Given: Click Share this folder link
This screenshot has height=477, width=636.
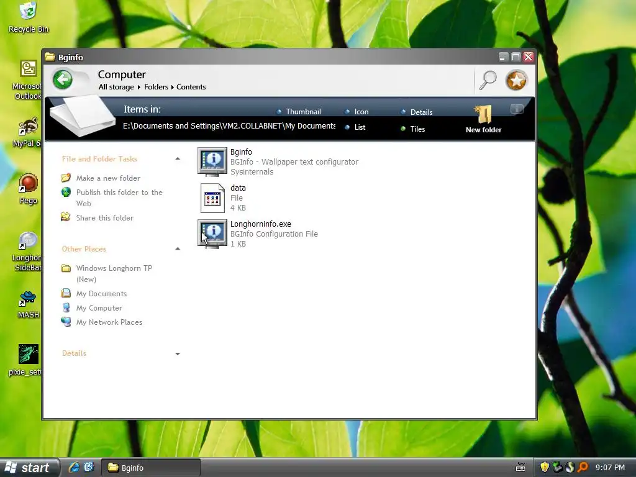Looking at the screenshot, I should point(104,218).
